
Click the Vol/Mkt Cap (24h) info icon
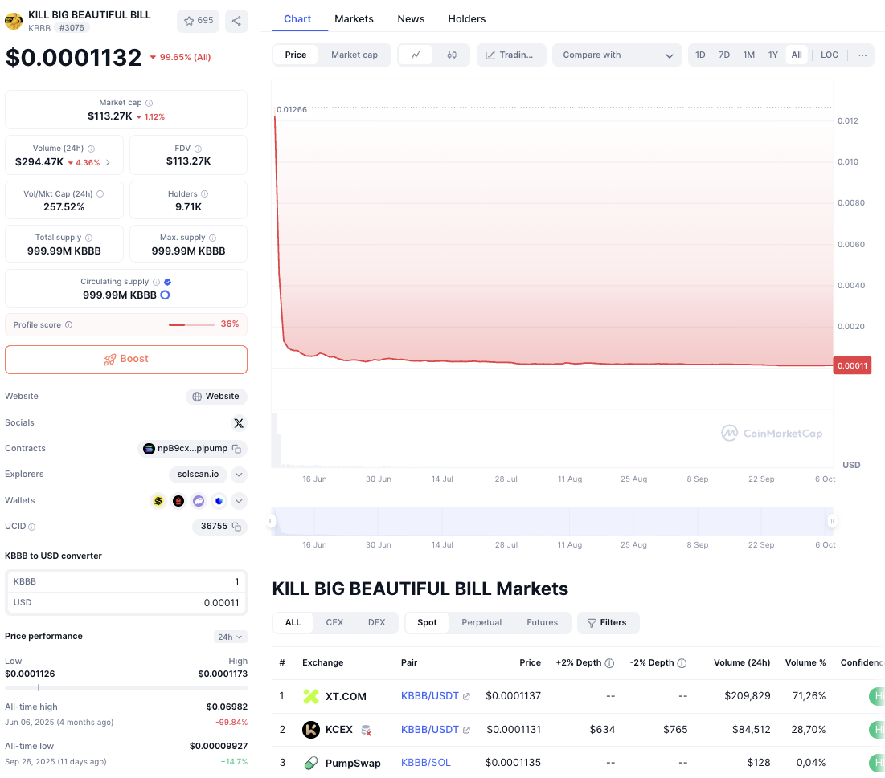[100, 194]
